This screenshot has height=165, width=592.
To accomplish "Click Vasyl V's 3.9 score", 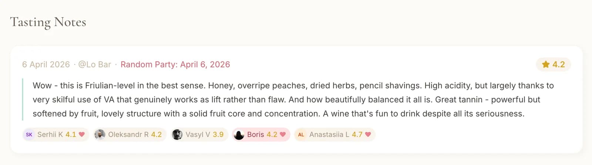I will click(218, 135).
